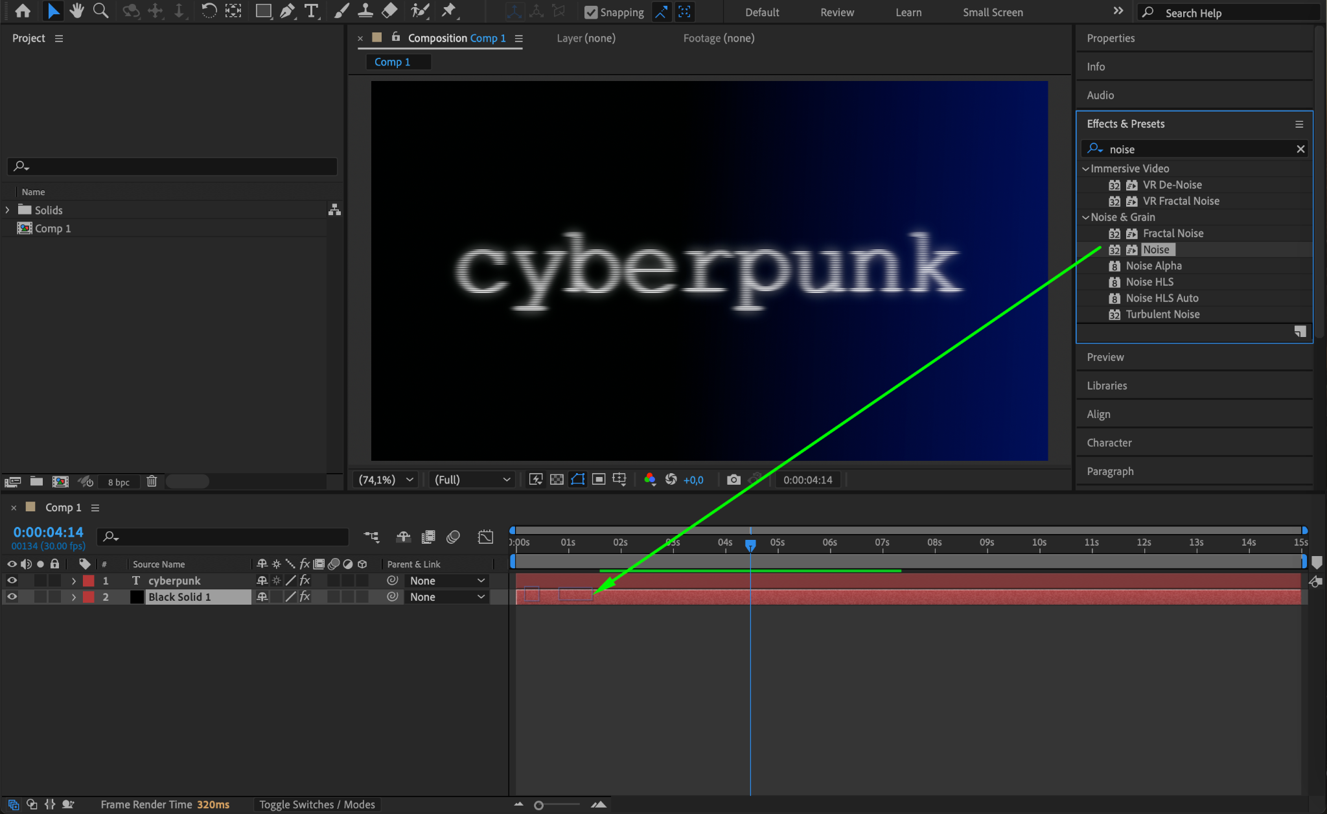Select the Zoom tool

click(x=100, y=11)
